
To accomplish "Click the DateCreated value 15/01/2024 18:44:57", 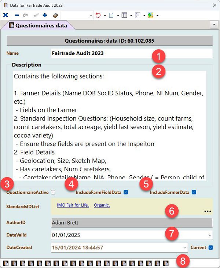I will coord(77,248).
